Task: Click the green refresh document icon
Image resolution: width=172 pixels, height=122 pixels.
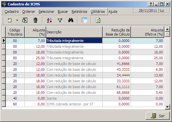Action: (x=98, y=20)
